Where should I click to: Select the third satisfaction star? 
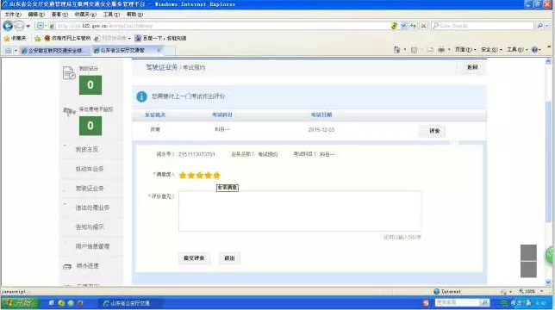(200, 176)
